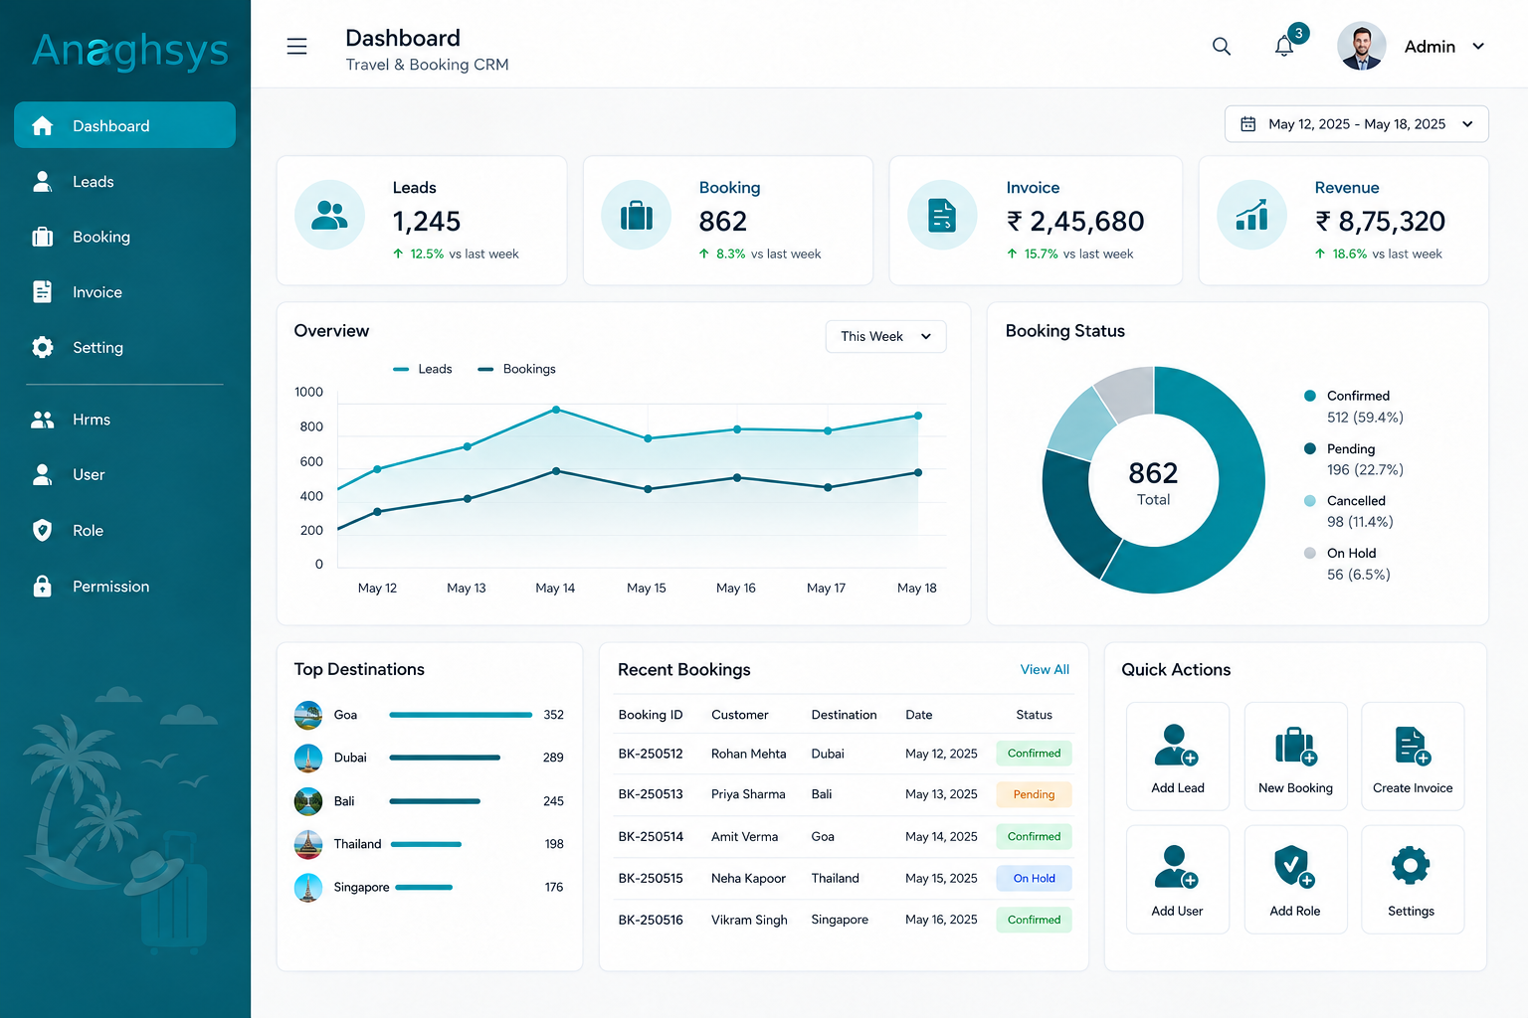
Task: Click the Role shield icon in sidebar
Action: [42, 531]
